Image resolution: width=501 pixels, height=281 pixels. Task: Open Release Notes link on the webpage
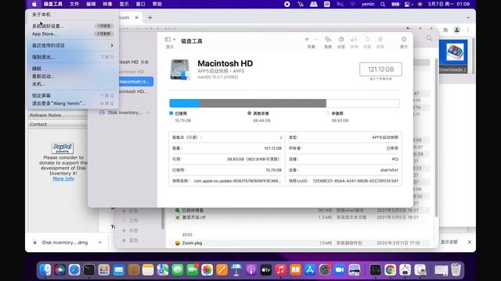pyautogui.click(x=45, y=115)
